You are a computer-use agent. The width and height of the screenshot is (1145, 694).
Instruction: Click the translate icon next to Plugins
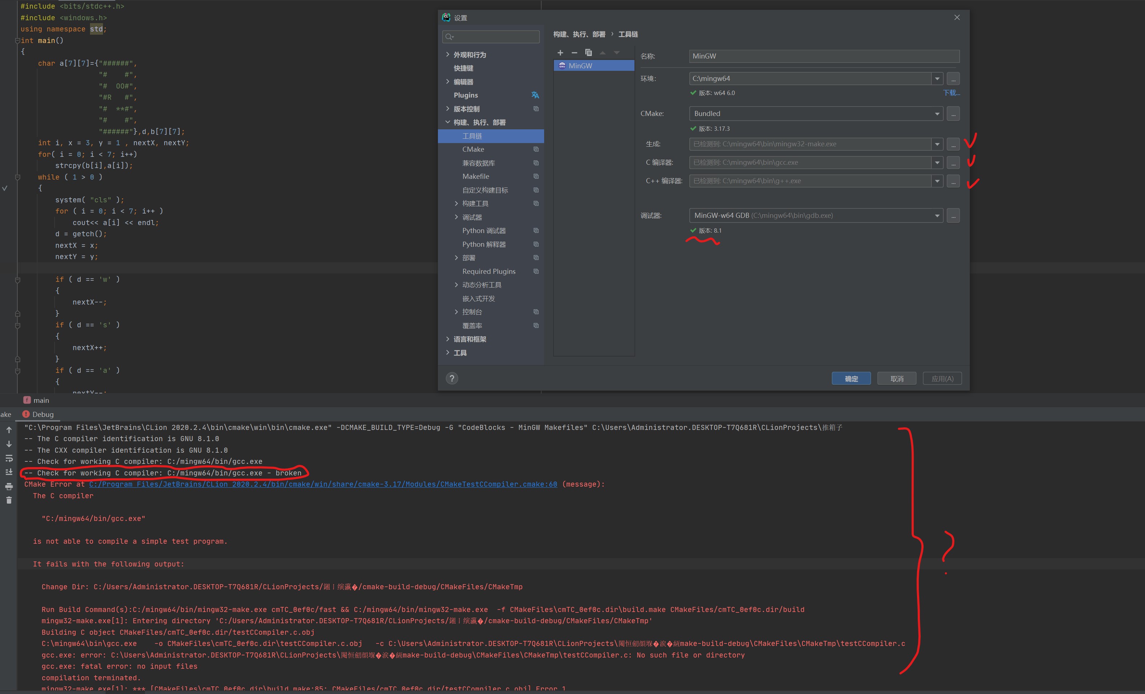point(535,95)
